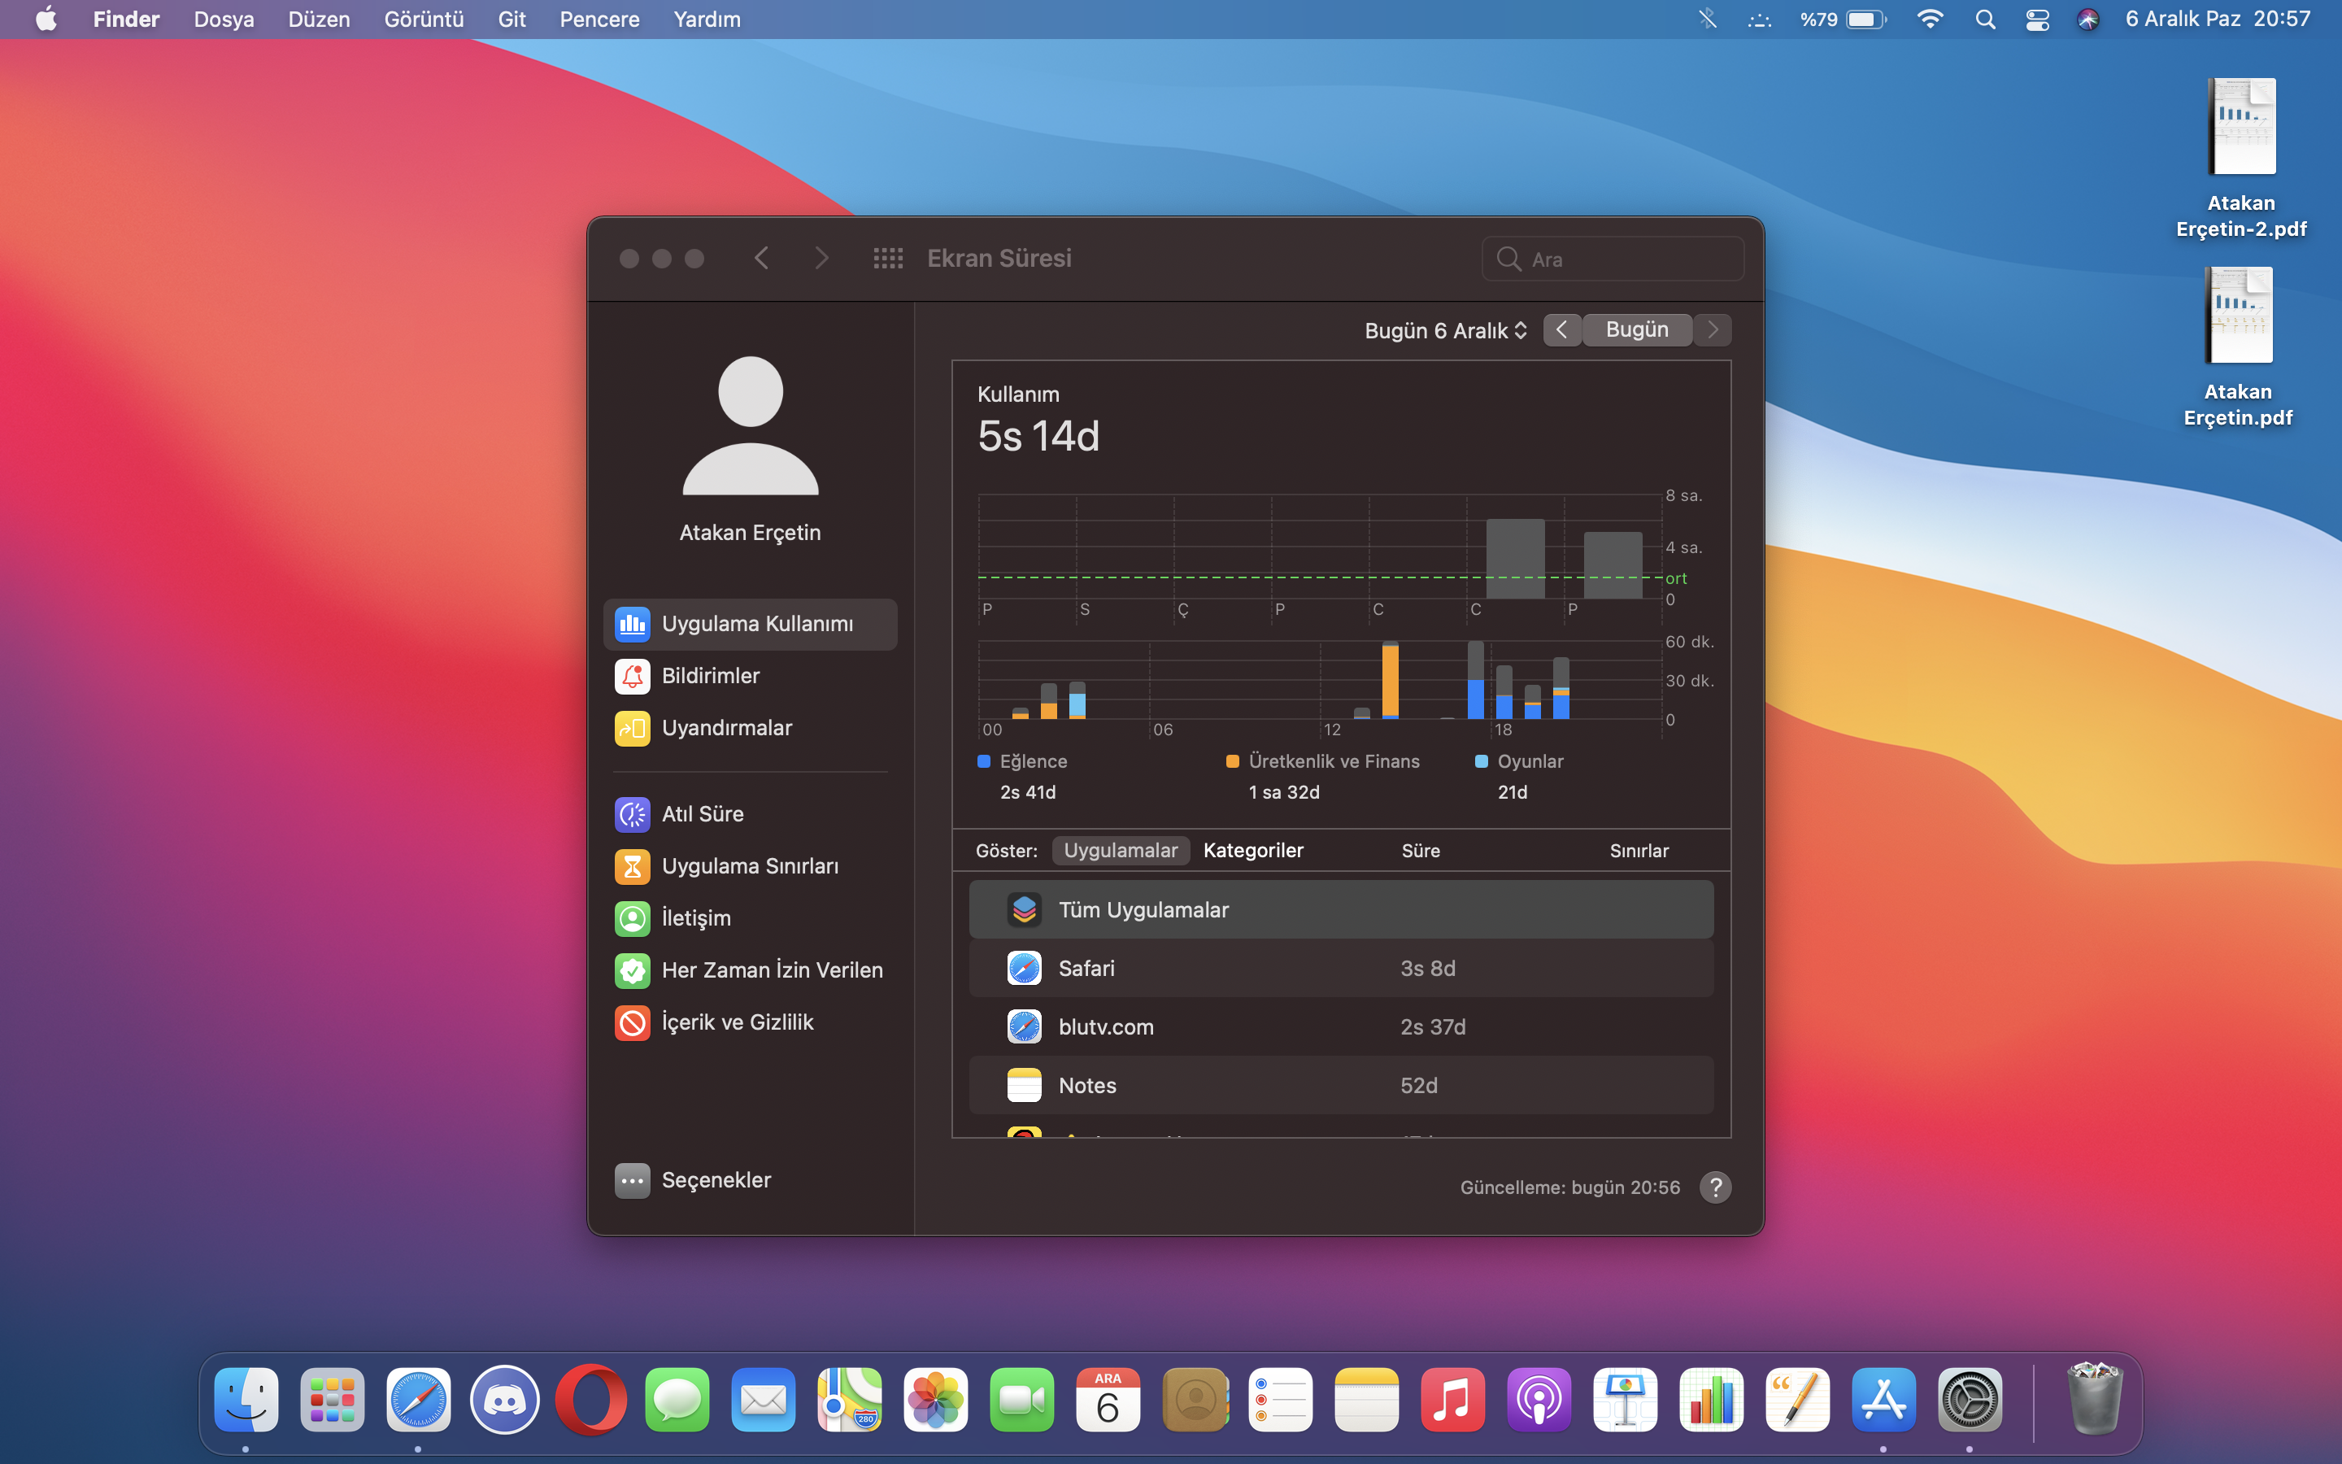Open the Görüntü menu
The image size is (2342, 1464).
424,20
